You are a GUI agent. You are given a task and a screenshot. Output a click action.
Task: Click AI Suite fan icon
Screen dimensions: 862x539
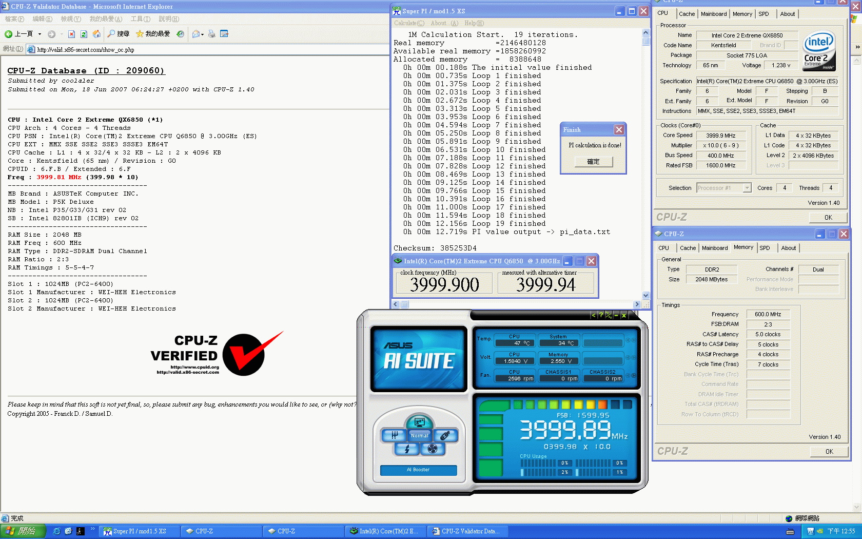click(433, 449)
